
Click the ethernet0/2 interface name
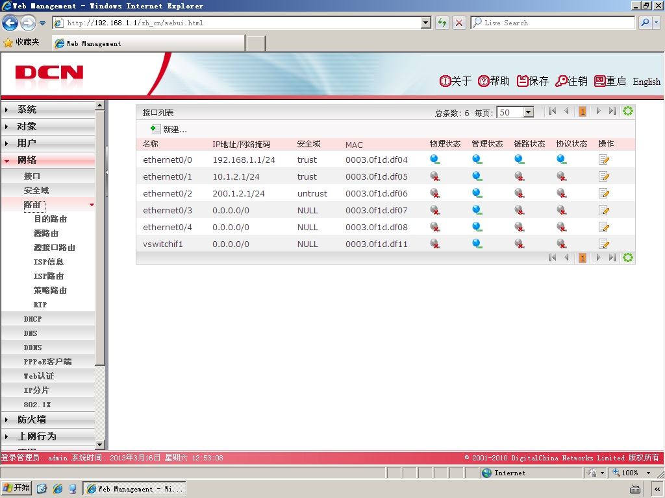pyautogui.click(x=168, y=193)
